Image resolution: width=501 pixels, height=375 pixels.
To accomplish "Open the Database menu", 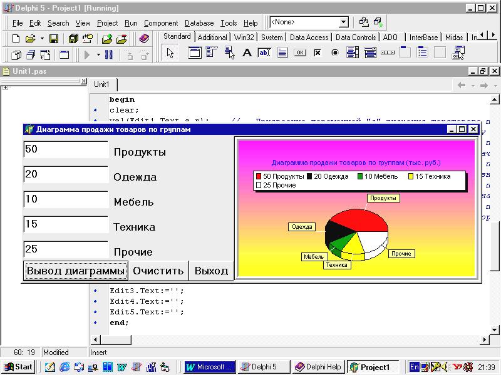I will [199, 23].
